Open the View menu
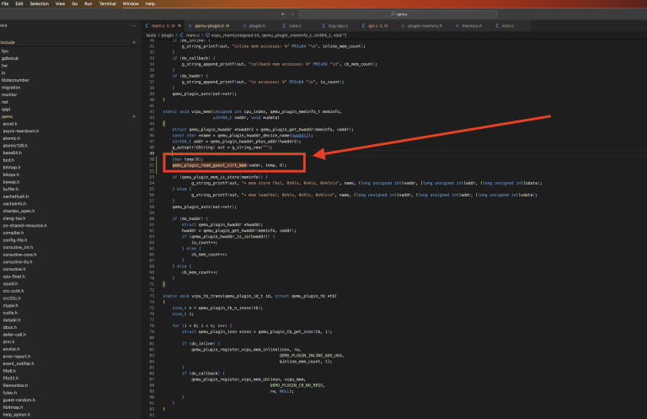647x419 pixels. [61, 3]
